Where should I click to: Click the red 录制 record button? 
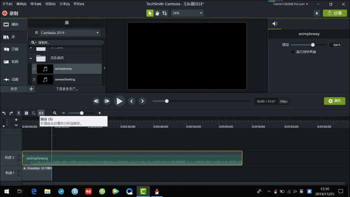tap(10, 13)
